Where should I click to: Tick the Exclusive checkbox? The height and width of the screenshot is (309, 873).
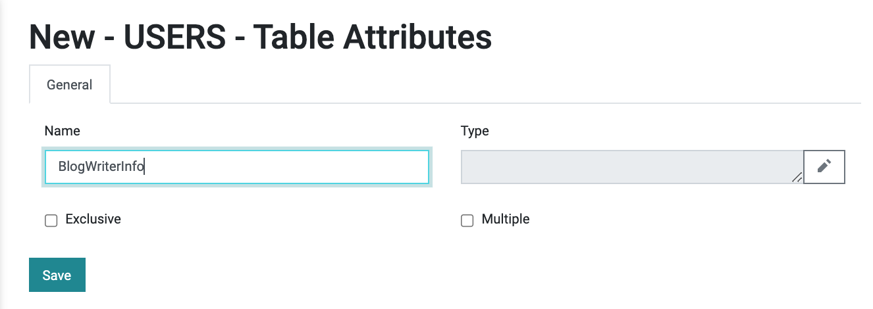(51, 221)
